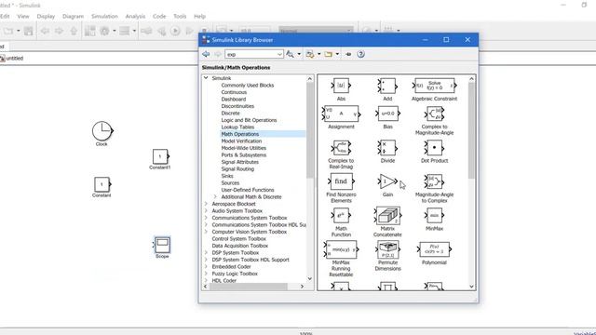The width and height of the screenshot is (596, 335).
Task: Open Library Browser help
Action: (x=360, y=54)
